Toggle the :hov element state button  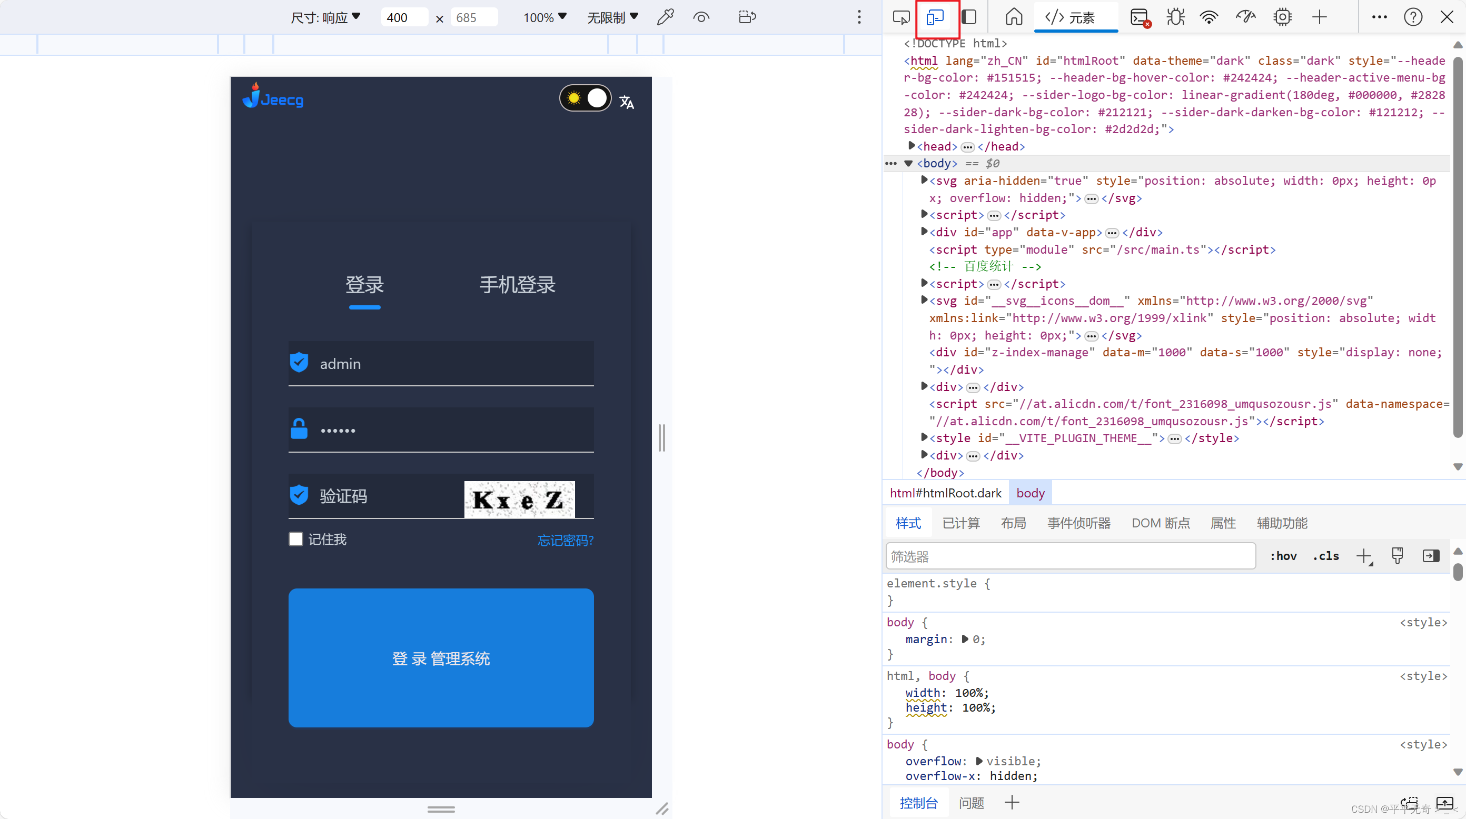(1283, 556)
